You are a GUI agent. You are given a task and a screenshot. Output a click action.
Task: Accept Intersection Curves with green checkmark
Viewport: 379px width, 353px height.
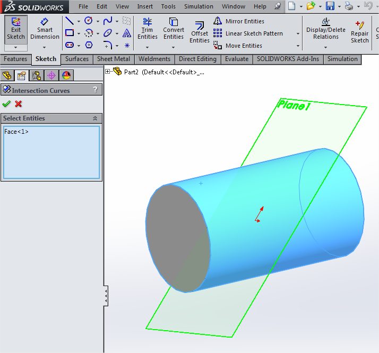point(6,104)
